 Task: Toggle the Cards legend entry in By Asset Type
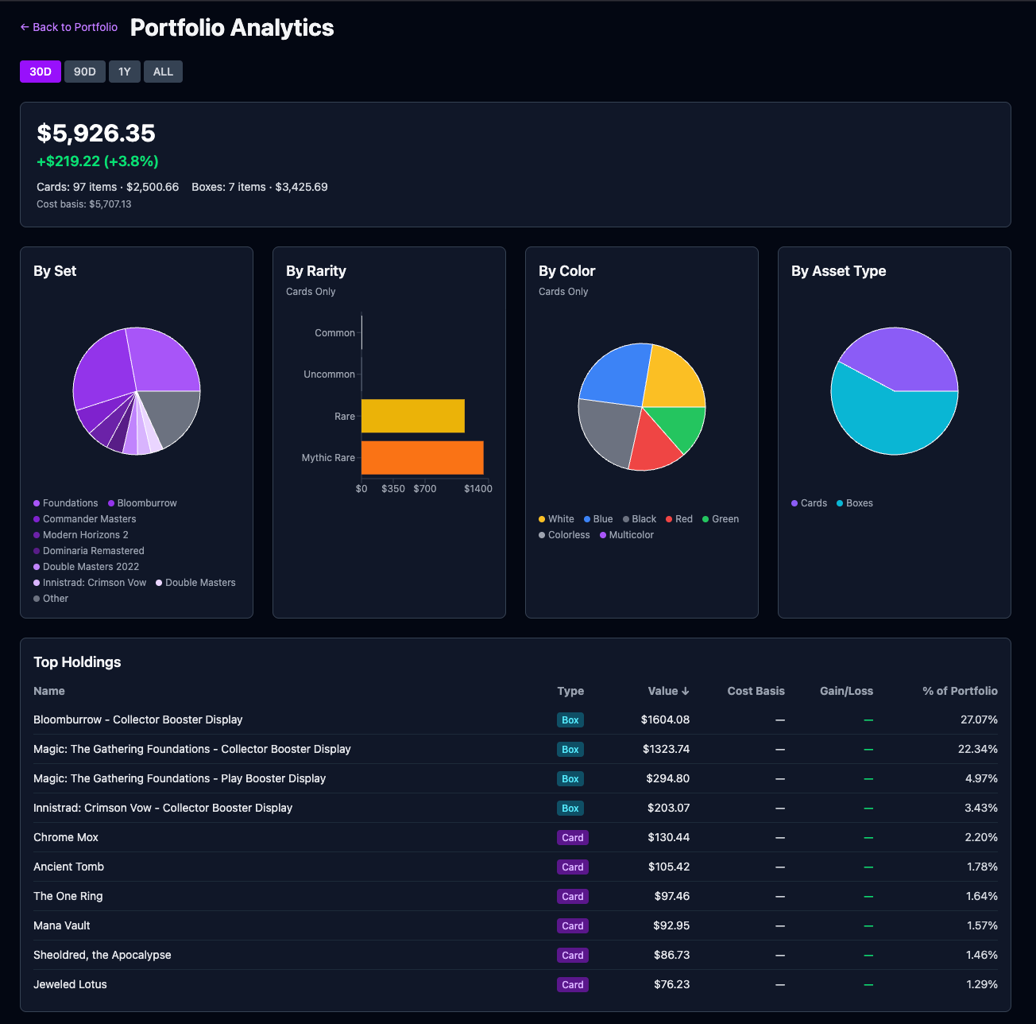point(809,502)
